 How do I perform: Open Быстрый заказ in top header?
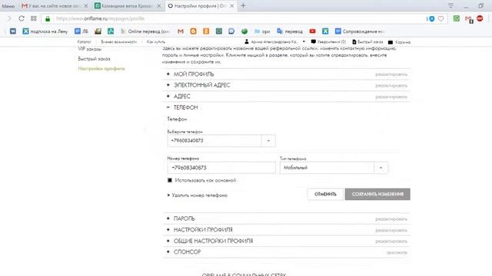367,41
